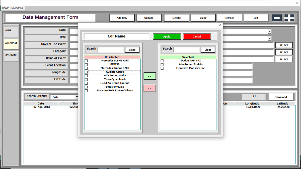The height and width of the screenshot is (169, 301).
Task: Check the Lotus Emeya S checkbox
Action: click(86, 87)
